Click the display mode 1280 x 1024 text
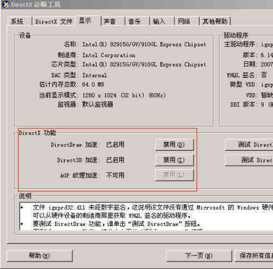This screenshot has width=273, height=269. [124, 95]
